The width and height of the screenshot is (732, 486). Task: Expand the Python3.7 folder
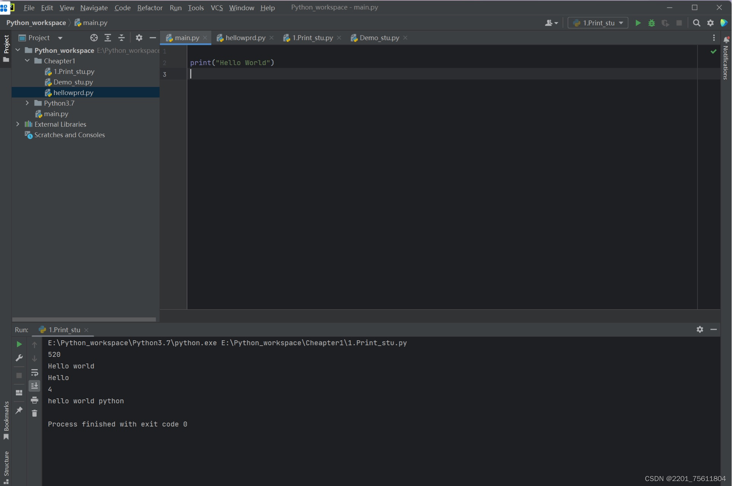(x=27, y=103)
